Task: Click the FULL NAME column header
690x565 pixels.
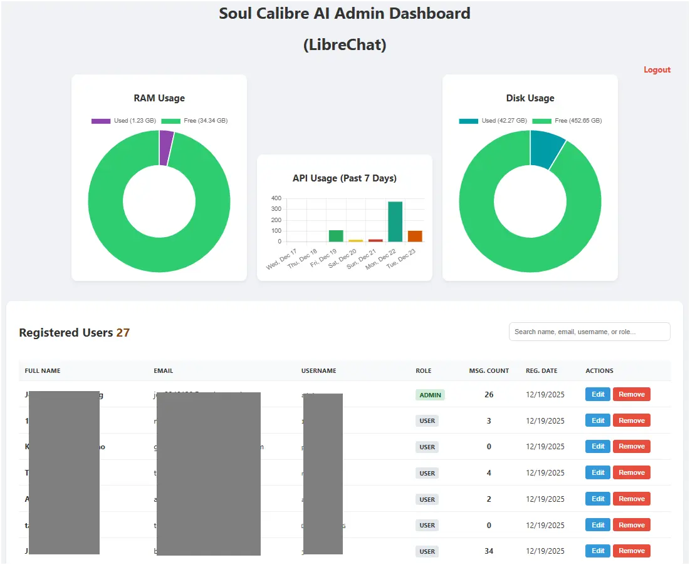Action: 43,371
